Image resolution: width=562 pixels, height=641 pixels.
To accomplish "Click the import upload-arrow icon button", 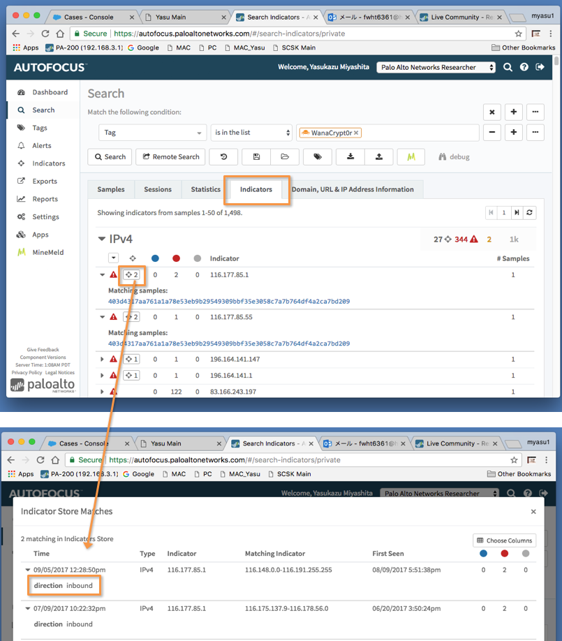I will 379,156.
